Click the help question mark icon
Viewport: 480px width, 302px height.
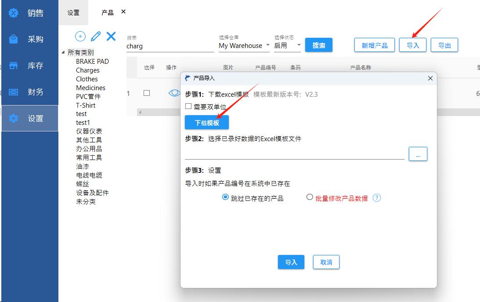pyautogui.click(x=376, y=198)
